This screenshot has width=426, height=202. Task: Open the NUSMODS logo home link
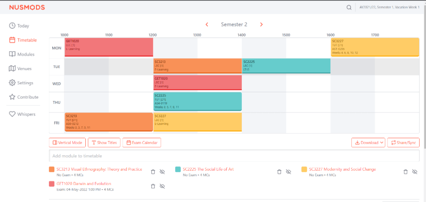pyautogui.click(x=27, y=7)
